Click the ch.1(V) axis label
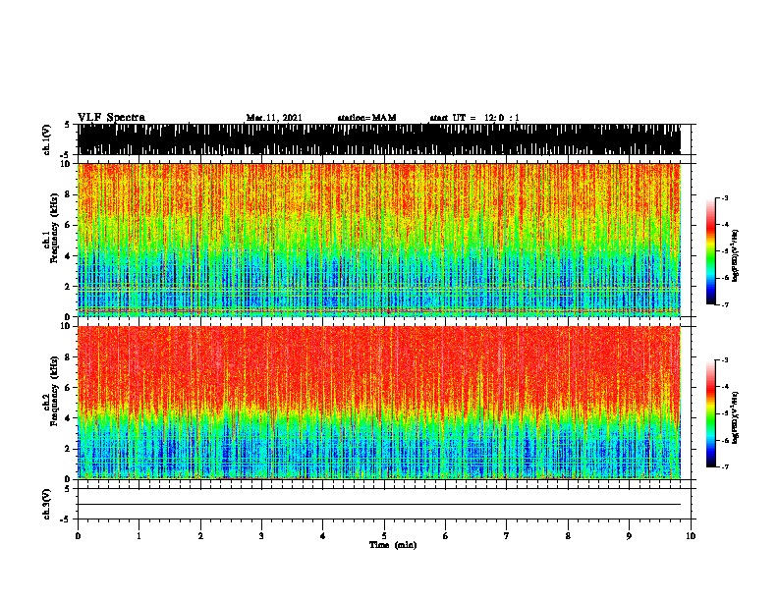The height and width of the screenshot is (601, 778). point(47,139)
